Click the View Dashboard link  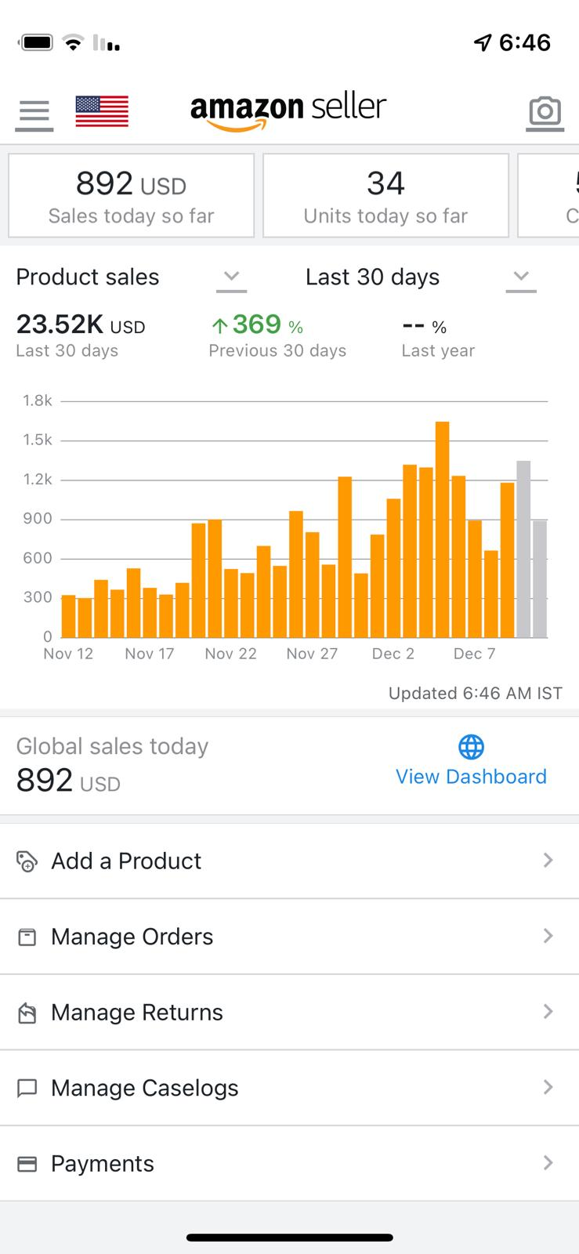(471, 777)
